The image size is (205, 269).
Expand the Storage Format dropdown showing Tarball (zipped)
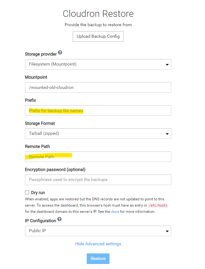tap(98, 134)
